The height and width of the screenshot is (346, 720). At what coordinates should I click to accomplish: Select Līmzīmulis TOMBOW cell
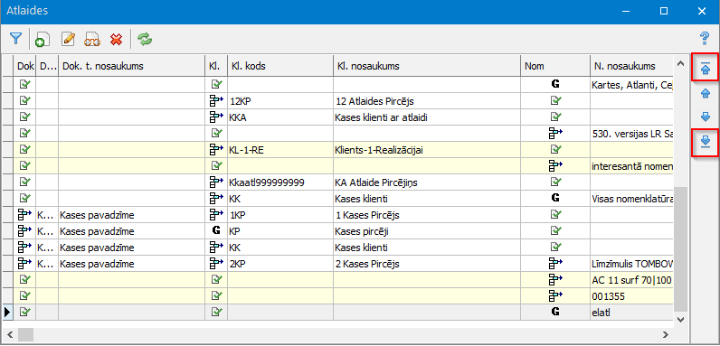[x=631, y=264]
